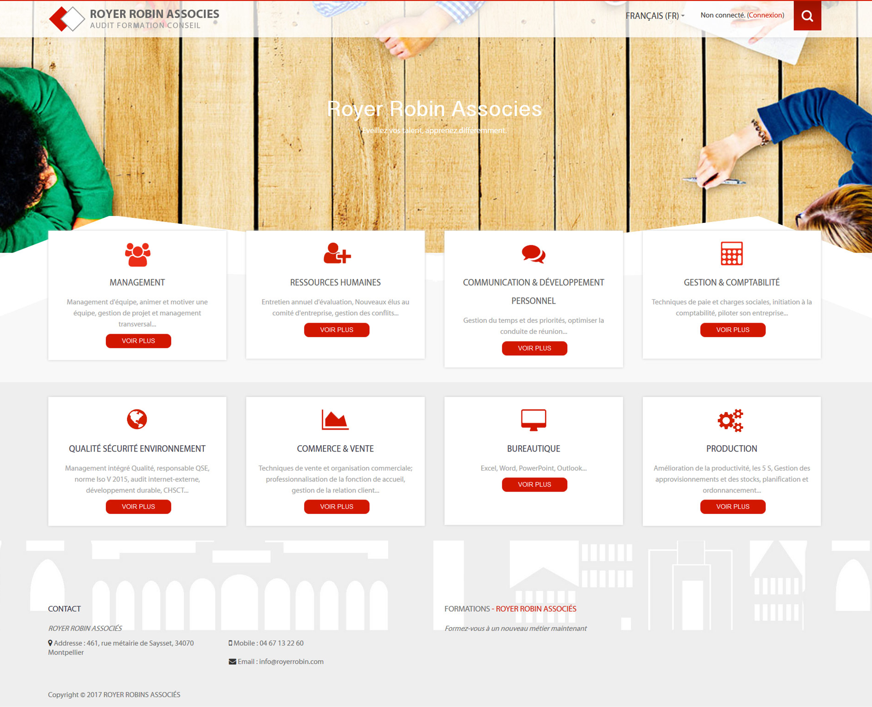Viewport: 872px width, 707px height.
Task: Open the Management category heading
Action: 137,282
